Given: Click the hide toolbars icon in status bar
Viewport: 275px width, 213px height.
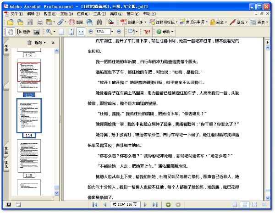Looking at the screenshot, I should (x=18, y=204).
